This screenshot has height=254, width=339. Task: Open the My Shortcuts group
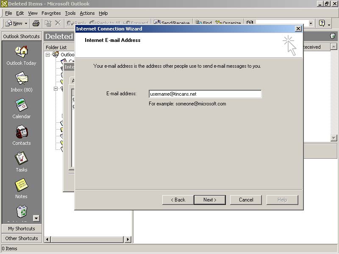pos(22,229)
